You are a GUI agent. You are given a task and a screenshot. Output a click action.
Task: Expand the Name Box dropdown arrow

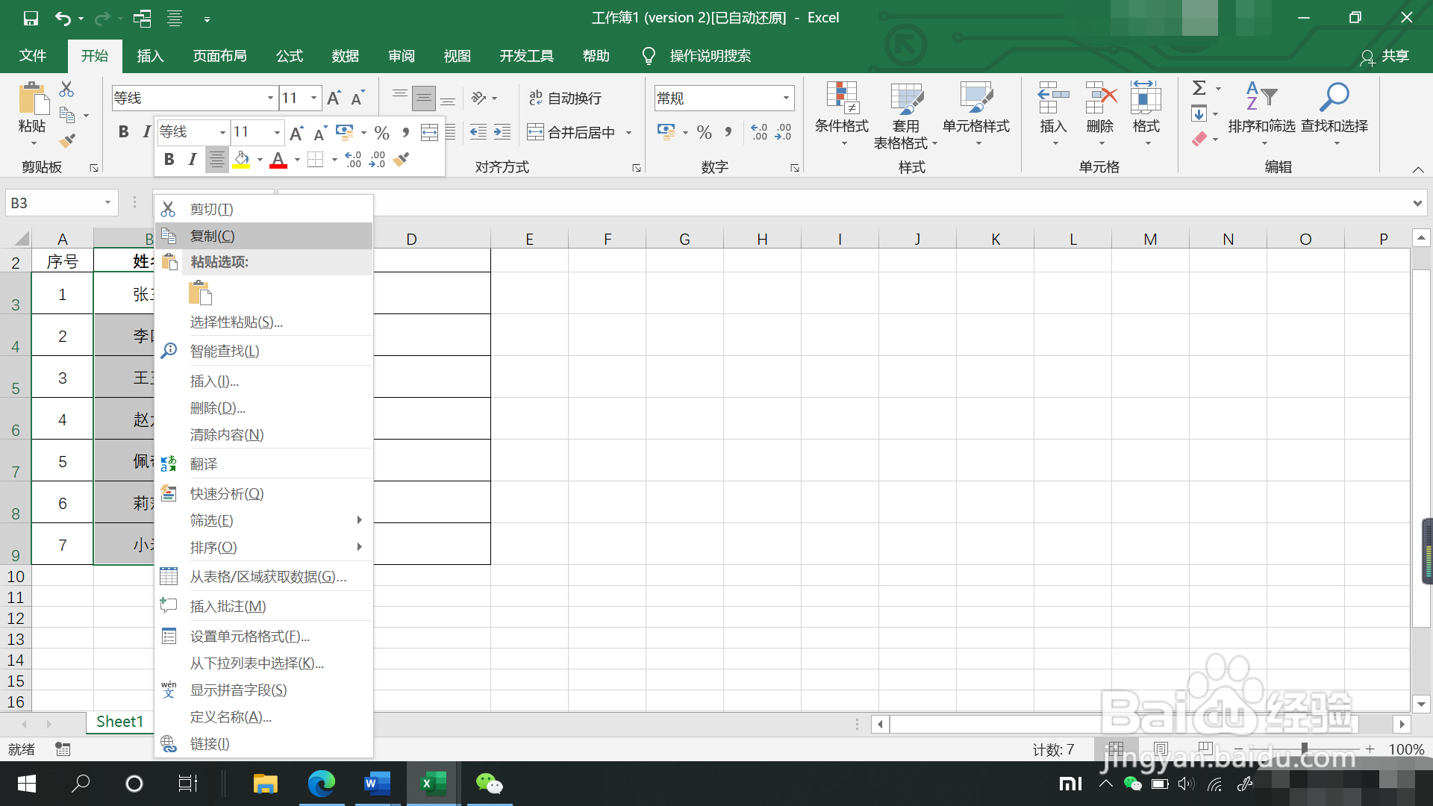(x=107, y=203)
